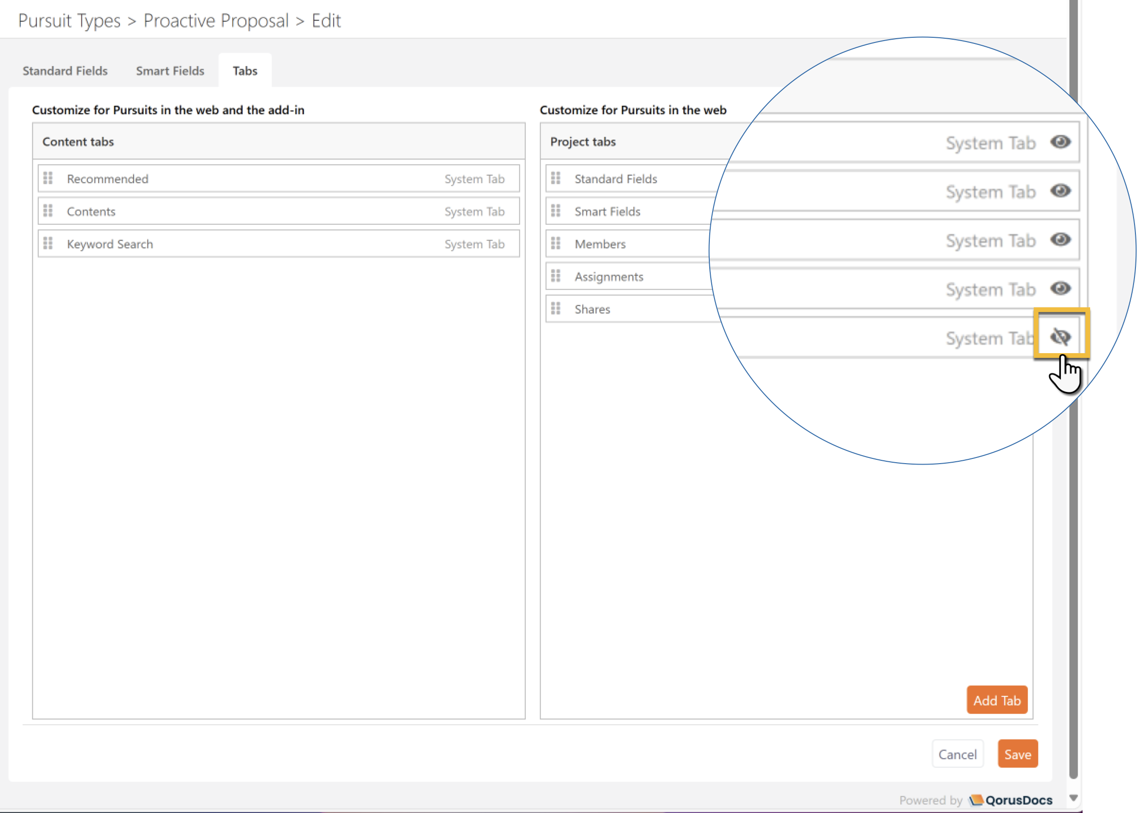The height and width of the screenshot is (813, 1143).
Task: Click drag handle for Recommended tab
Action: point(48,178)
